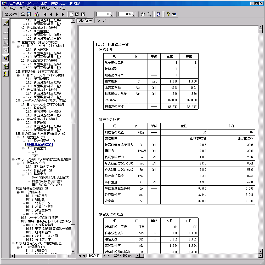Open the 表示(V) menu
Screen dimensions: 265x265
pyautogui.click(x=24, y=8)
